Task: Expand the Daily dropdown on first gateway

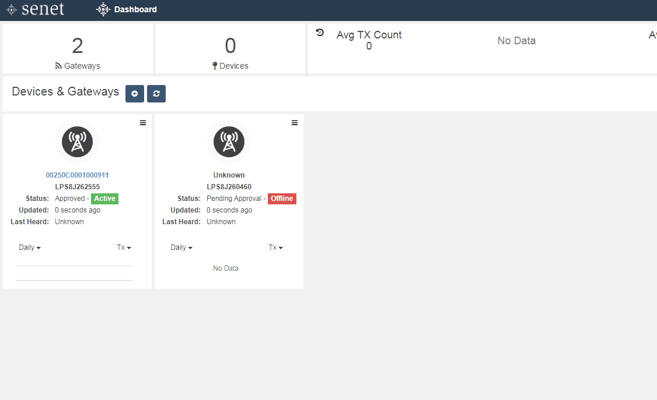Action: tap(30, 247)
